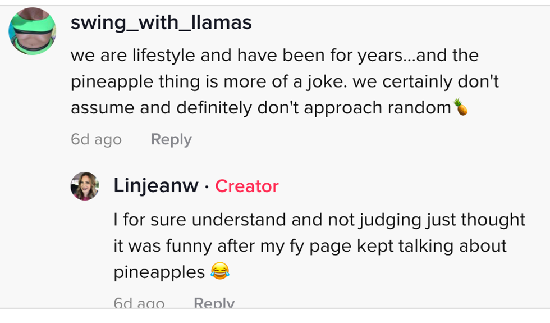Click the word 'pineapples' in Linjeanw's reply
Viewport: 550px width, 323px height.
click(159, 272)
